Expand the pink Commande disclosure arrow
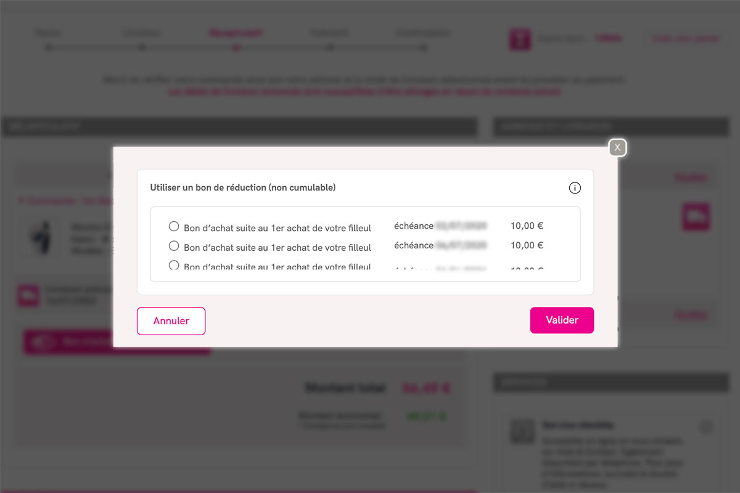 click(x=20, y=201)
